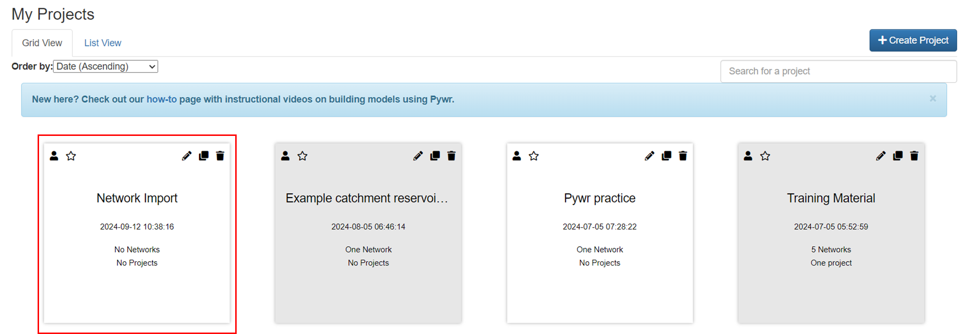The width and height of the screenshot is (964, 334).
Task: Delete the Training Material project
Action: [x=914, y=156]
